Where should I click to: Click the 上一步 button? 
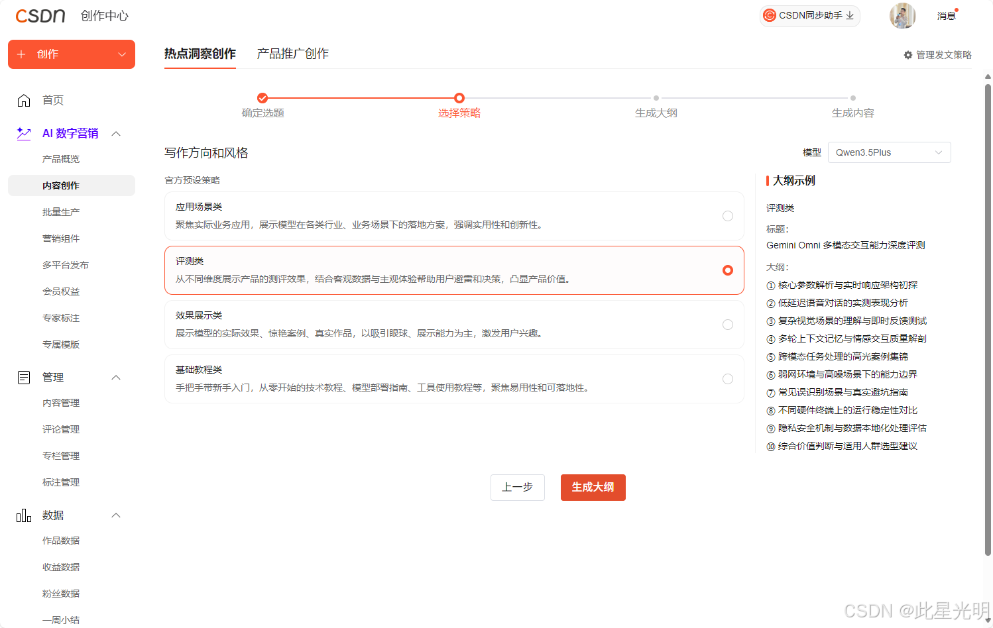pos(518,488)
